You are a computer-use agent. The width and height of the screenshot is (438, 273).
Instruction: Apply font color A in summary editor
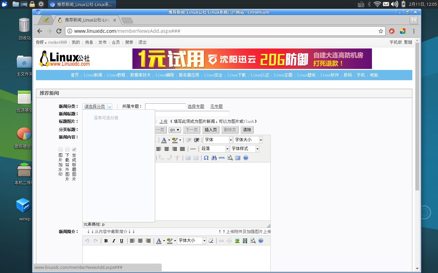[x=159, y=241]
